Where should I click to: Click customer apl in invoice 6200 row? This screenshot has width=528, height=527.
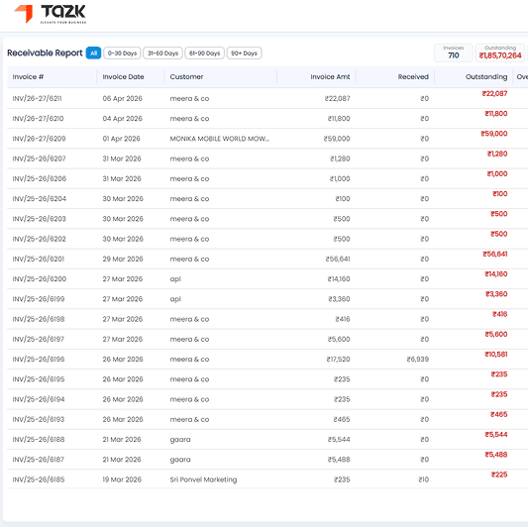[x=175, y=279]
